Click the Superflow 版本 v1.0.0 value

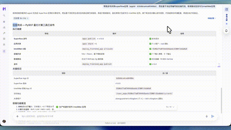(118, 83)
